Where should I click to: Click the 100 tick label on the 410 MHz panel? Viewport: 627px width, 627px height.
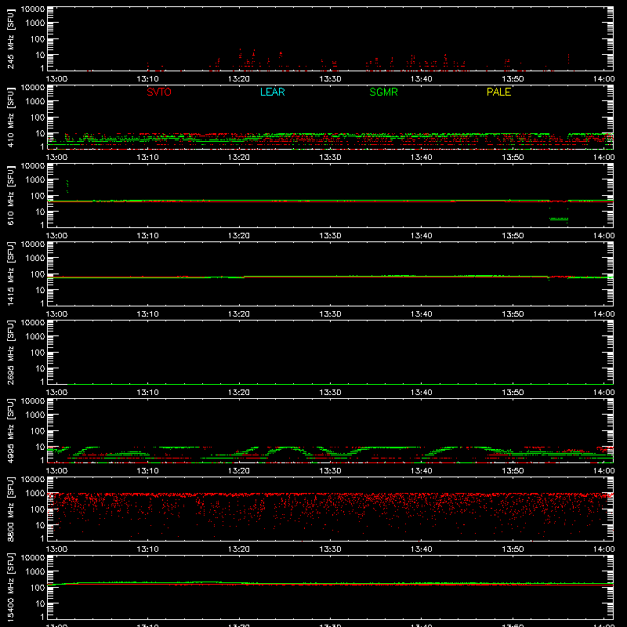tap(38, 118)
